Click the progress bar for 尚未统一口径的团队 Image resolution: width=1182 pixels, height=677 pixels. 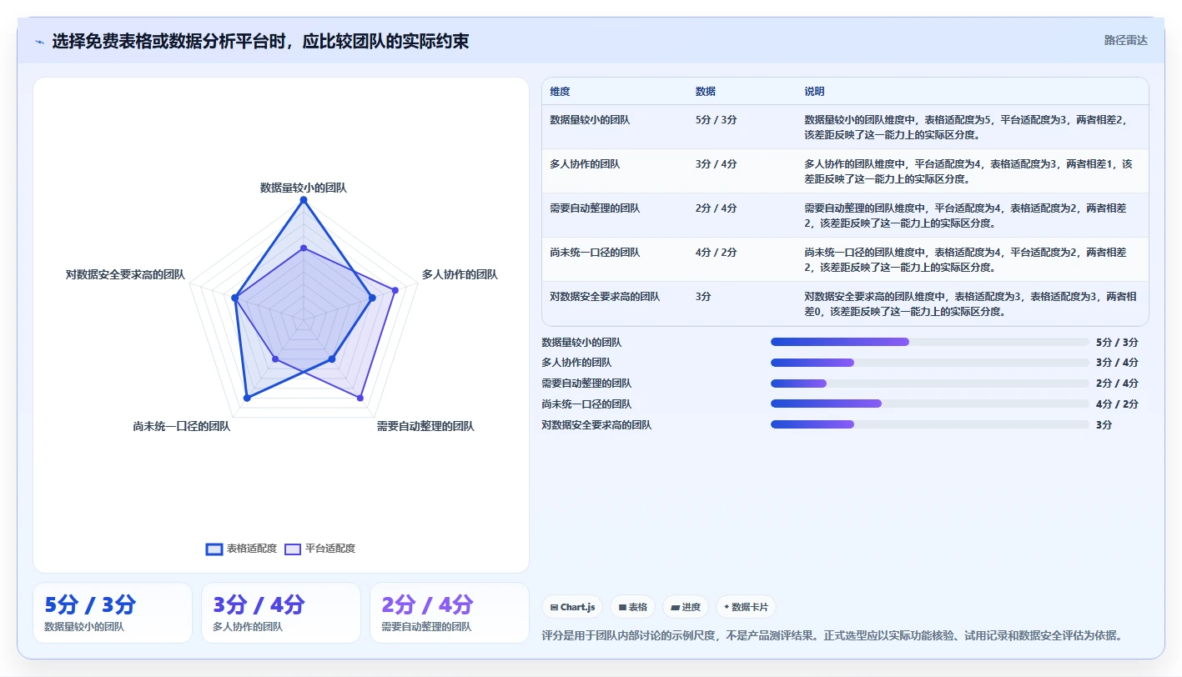(x=930, y=404)
